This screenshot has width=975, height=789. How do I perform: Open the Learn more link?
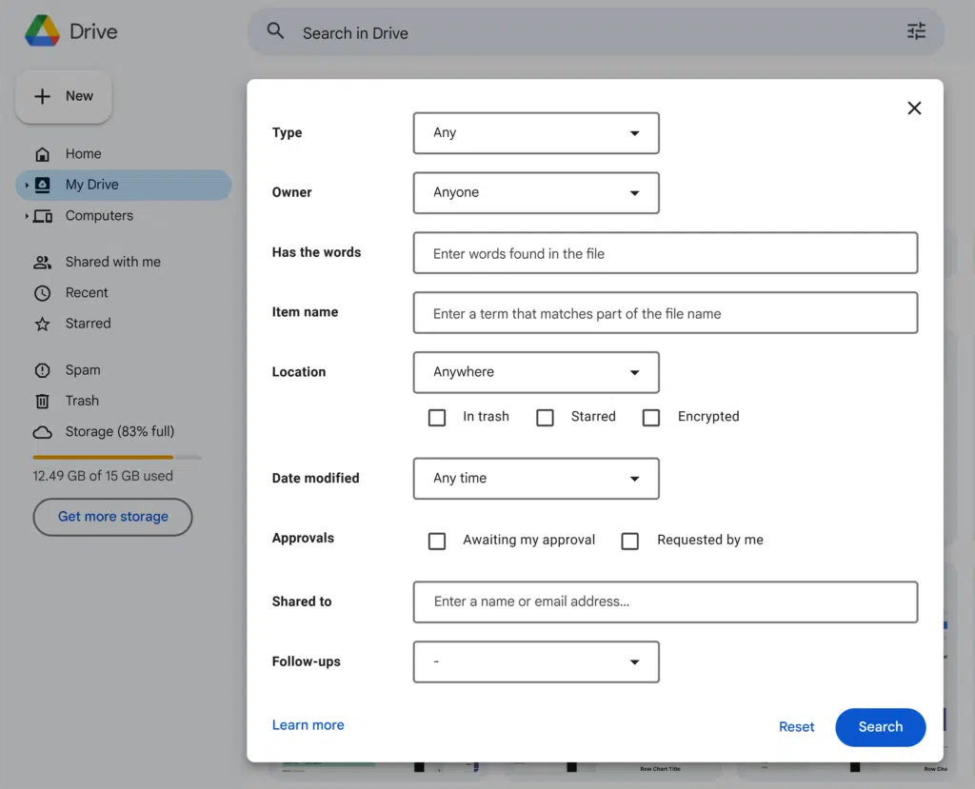point(308,725)
